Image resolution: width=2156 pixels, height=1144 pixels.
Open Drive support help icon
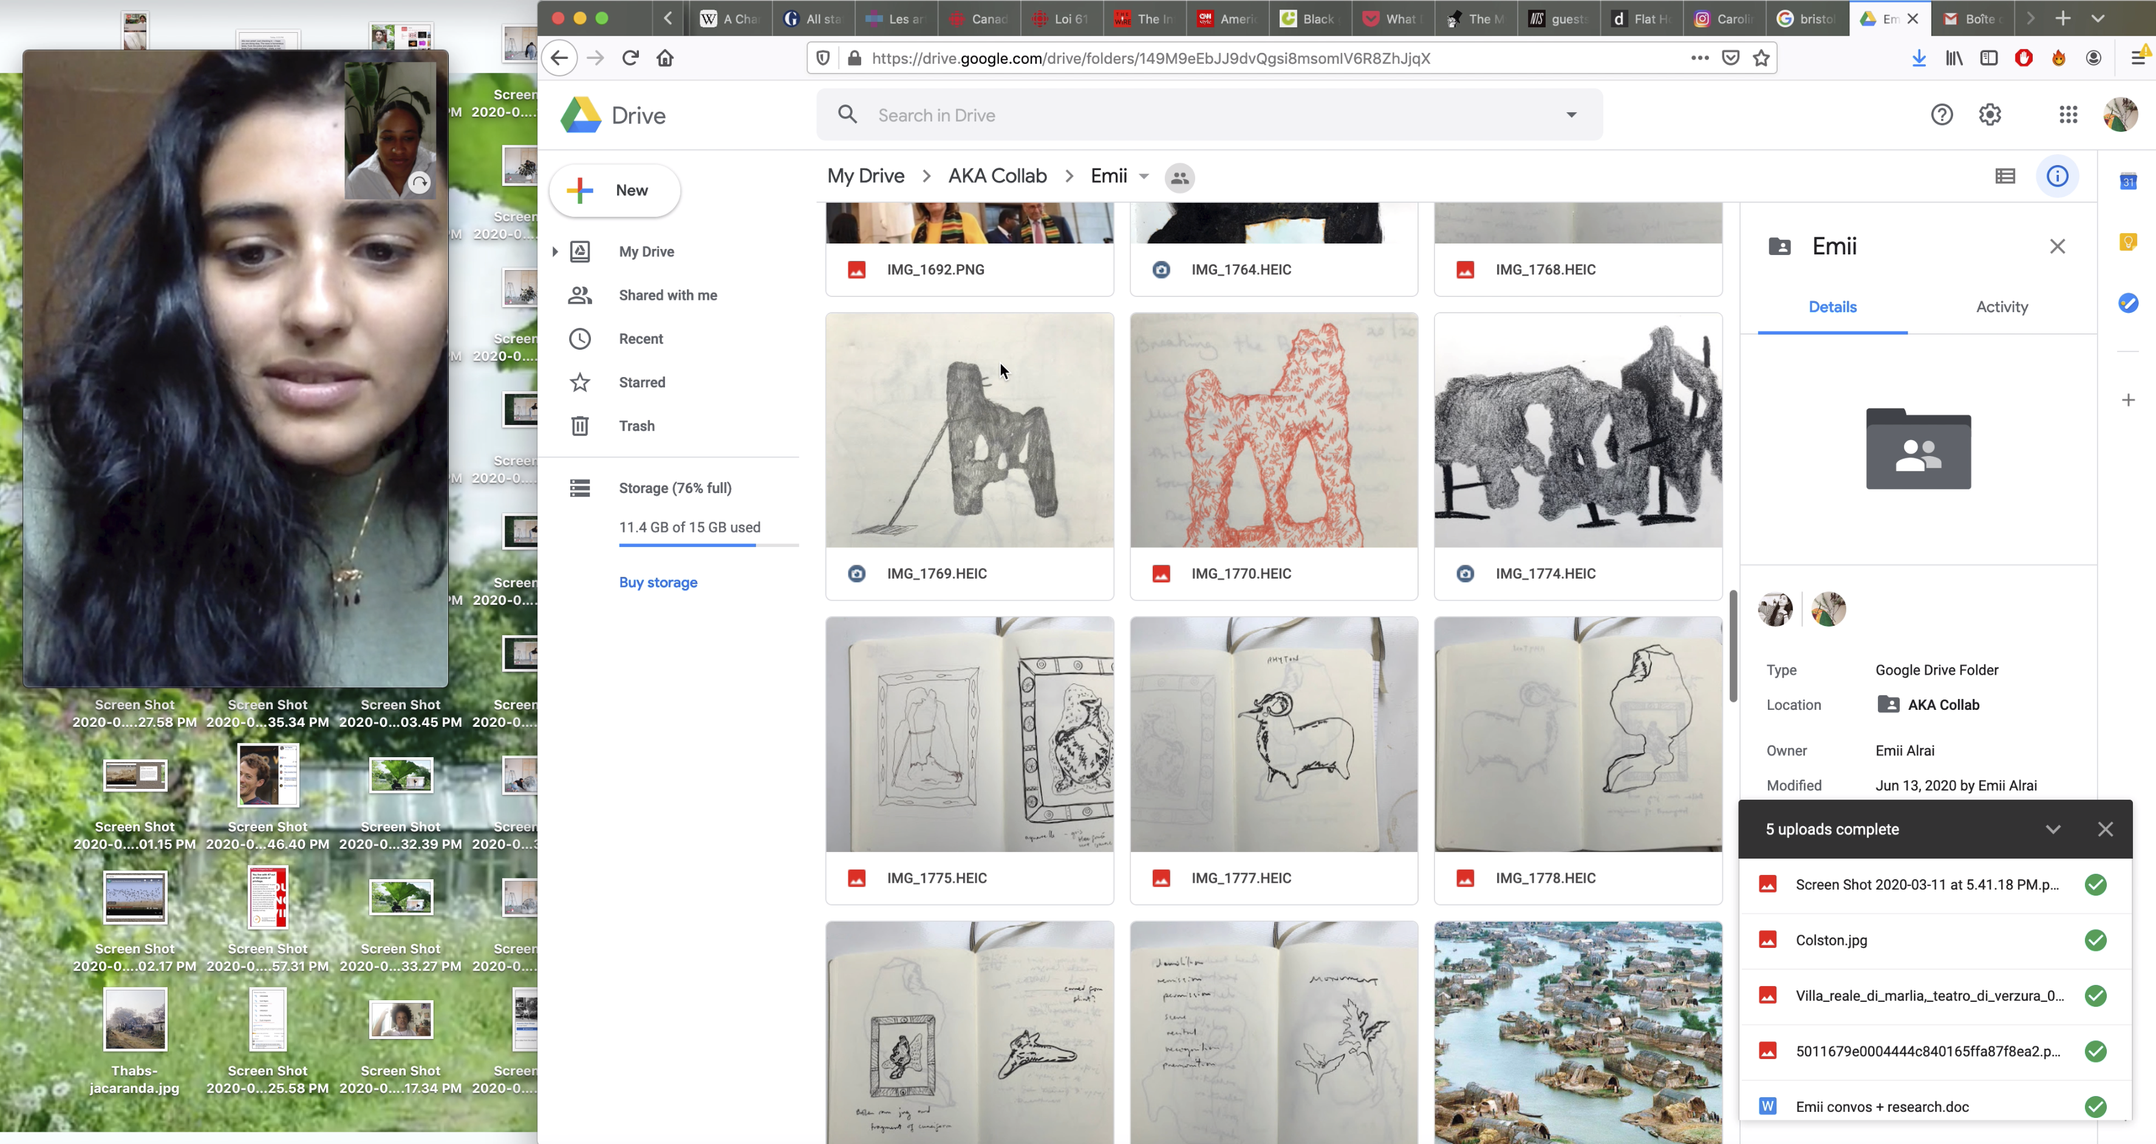coord(1942,115)
